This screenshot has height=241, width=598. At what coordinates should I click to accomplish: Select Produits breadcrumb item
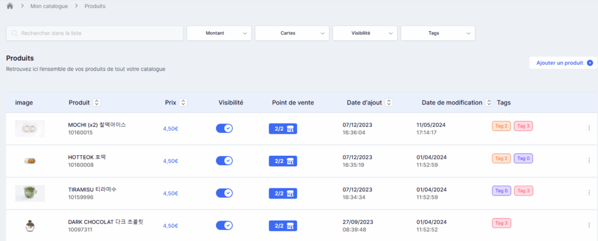(x=95, y=6)
